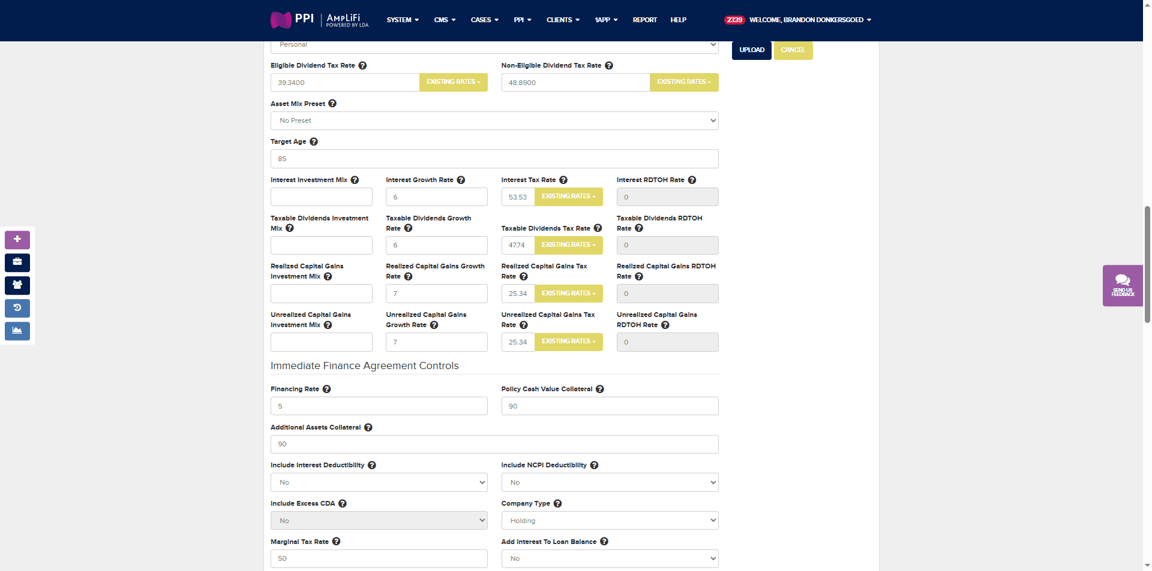
Task: Show help for Marginal Tax Rate
Action: click(x=336, y=541)
